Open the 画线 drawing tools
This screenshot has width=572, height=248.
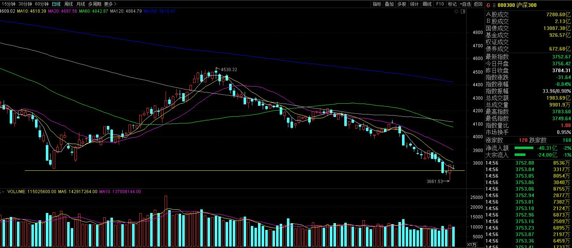pyautogui.click(x=427, y=4)
